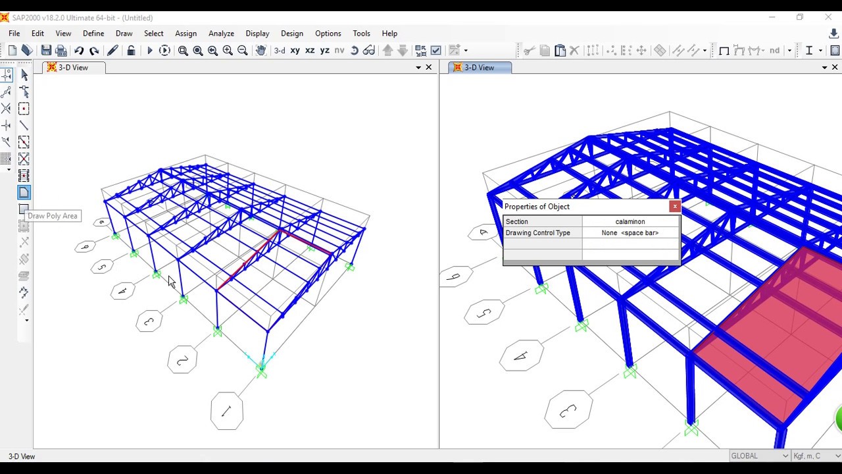Viewport: 842px width, 474px height.
Task: Toggle snap to lines and edges
Action: pos(7,142)
